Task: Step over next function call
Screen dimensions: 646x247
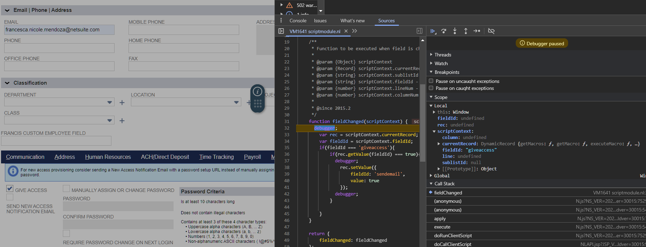Action: (x=444, y=31)
